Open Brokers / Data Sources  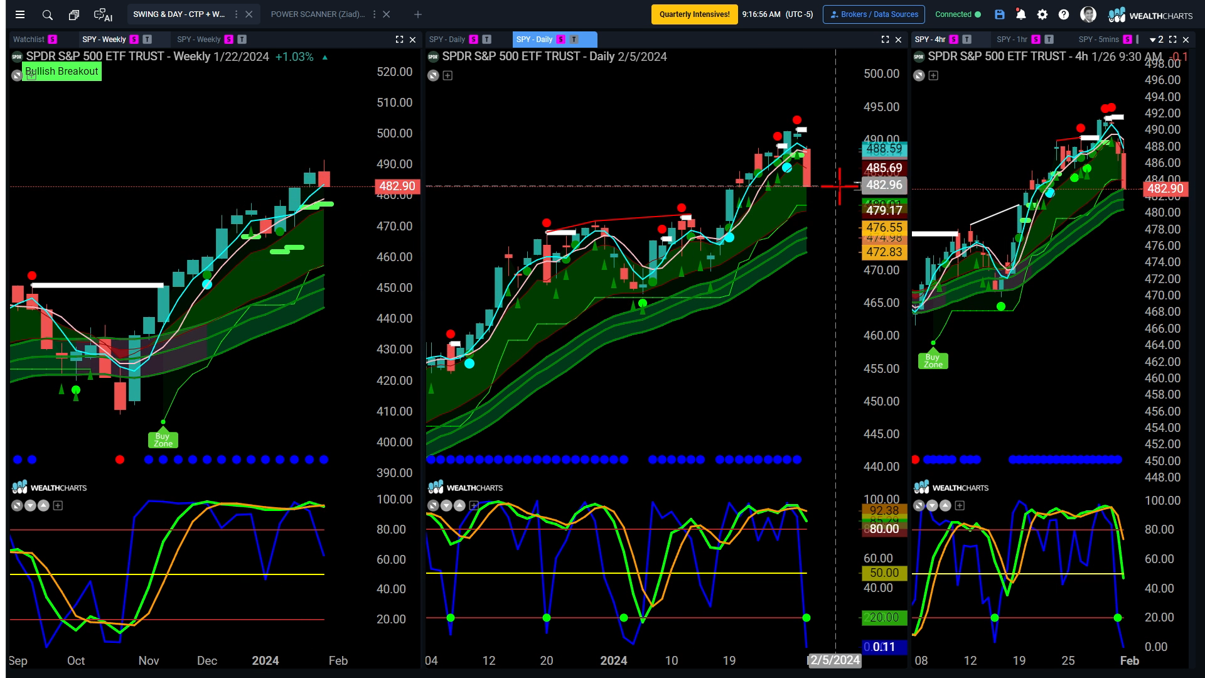(873, 14)
